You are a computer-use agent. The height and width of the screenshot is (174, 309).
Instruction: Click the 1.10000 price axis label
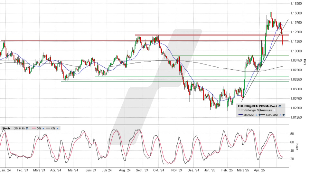pyautogui.click(x=296, y=51)
